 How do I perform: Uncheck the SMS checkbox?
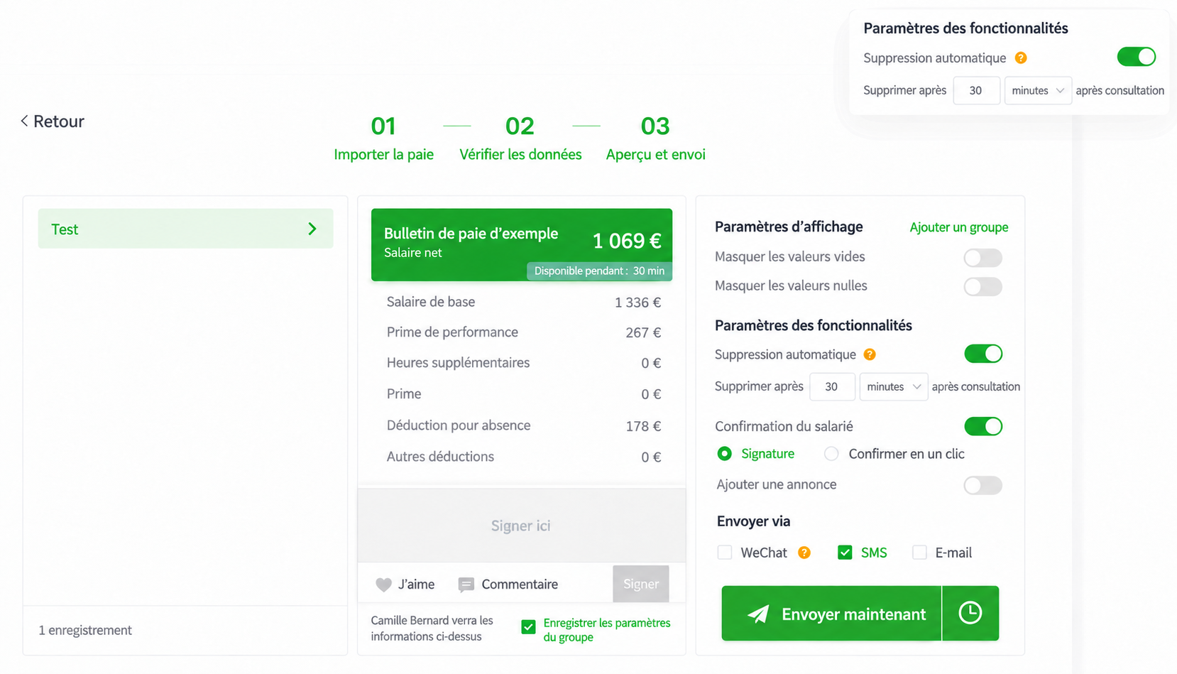[x=845, y=553]
